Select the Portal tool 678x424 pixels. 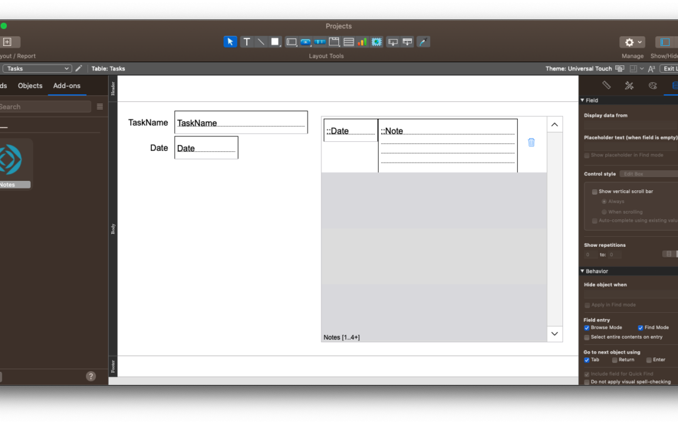tap(348, 42)
